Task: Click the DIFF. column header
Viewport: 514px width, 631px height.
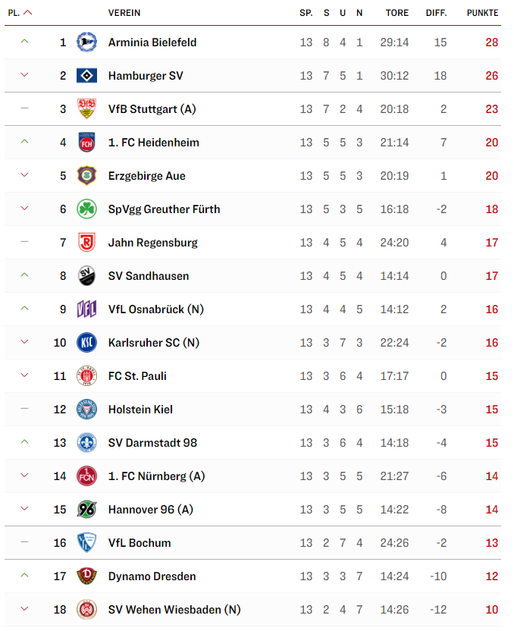Action: click(437, 13)
